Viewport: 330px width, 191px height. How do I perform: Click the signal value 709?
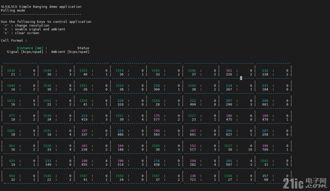(x=265, y=150)
